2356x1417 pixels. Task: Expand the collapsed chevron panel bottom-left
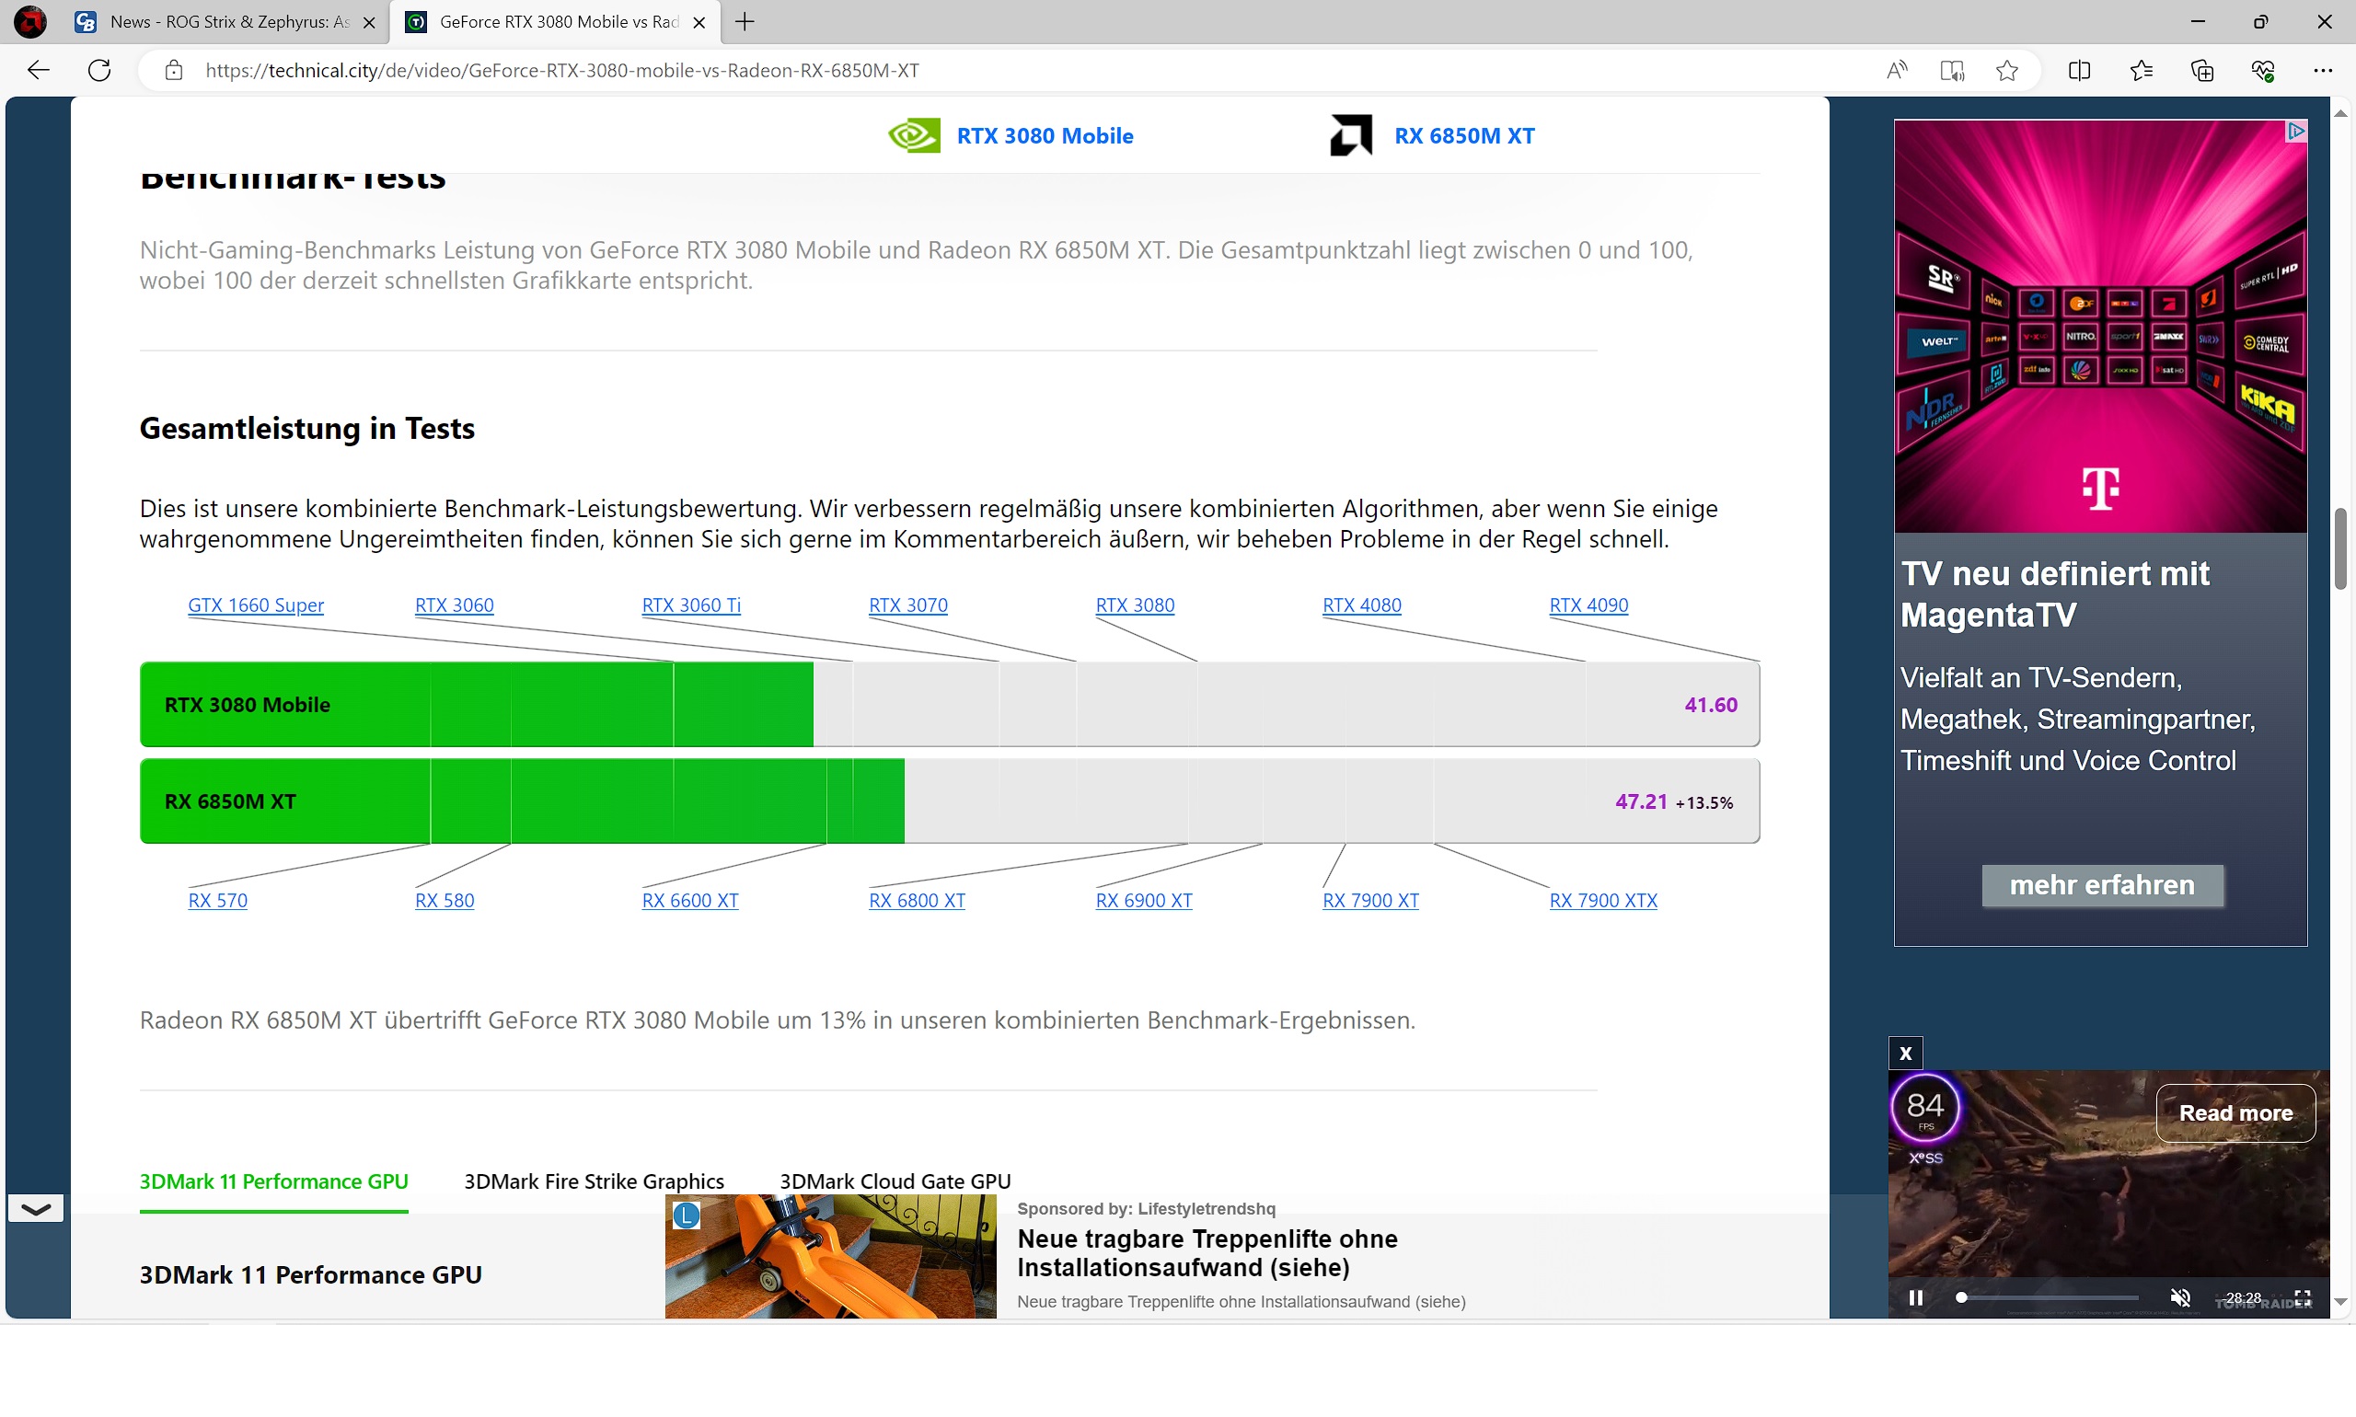(35, 1208)
